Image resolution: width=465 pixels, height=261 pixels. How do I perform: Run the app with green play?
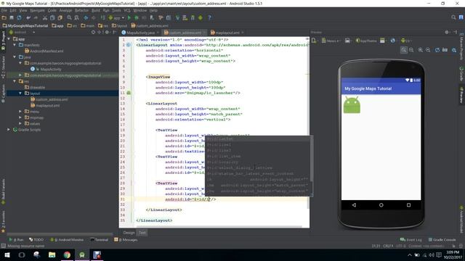129,17
